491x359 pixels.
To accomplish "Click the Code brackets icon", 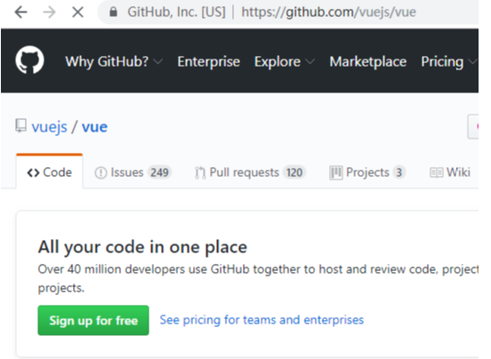I will click(x=33, y=172).
